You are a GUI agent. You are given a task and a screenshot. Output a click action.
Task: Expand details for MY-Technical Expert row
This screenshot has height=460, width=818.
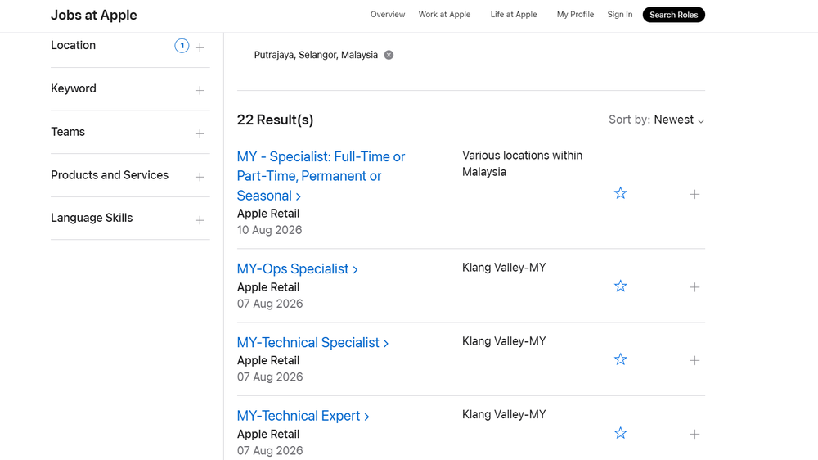(x=694, y=434)
